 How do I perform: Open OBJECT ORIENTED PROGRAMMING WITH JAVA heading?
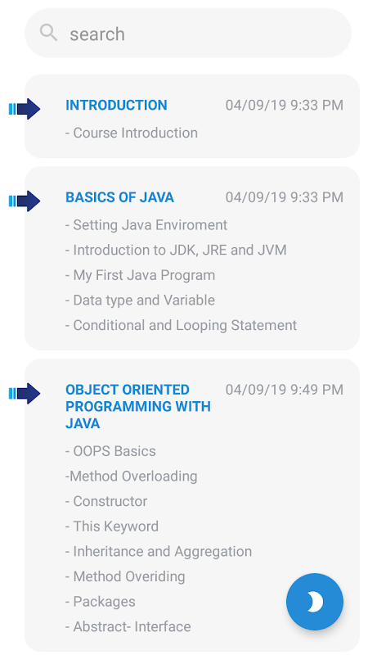coord(138,406)
